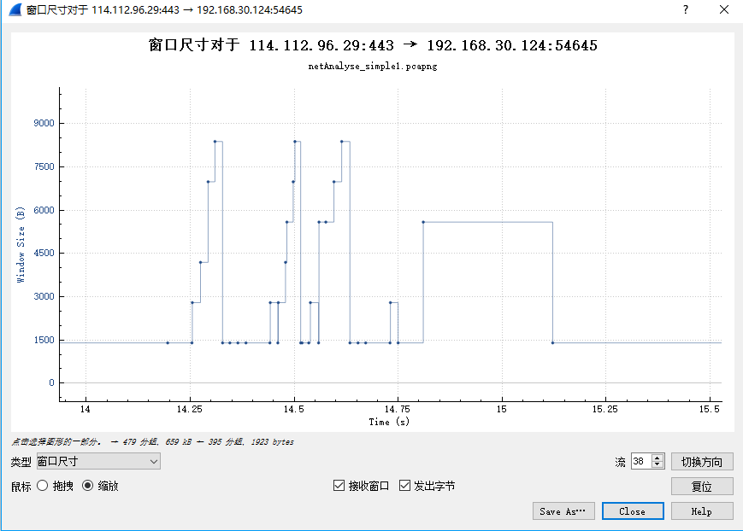743x531 pixels.
Task: Click the Close button
Action: 633,511
